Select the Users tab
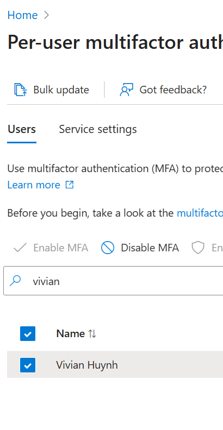The width and height of the screenshot is (223, 430). click(x=22, y=129)
